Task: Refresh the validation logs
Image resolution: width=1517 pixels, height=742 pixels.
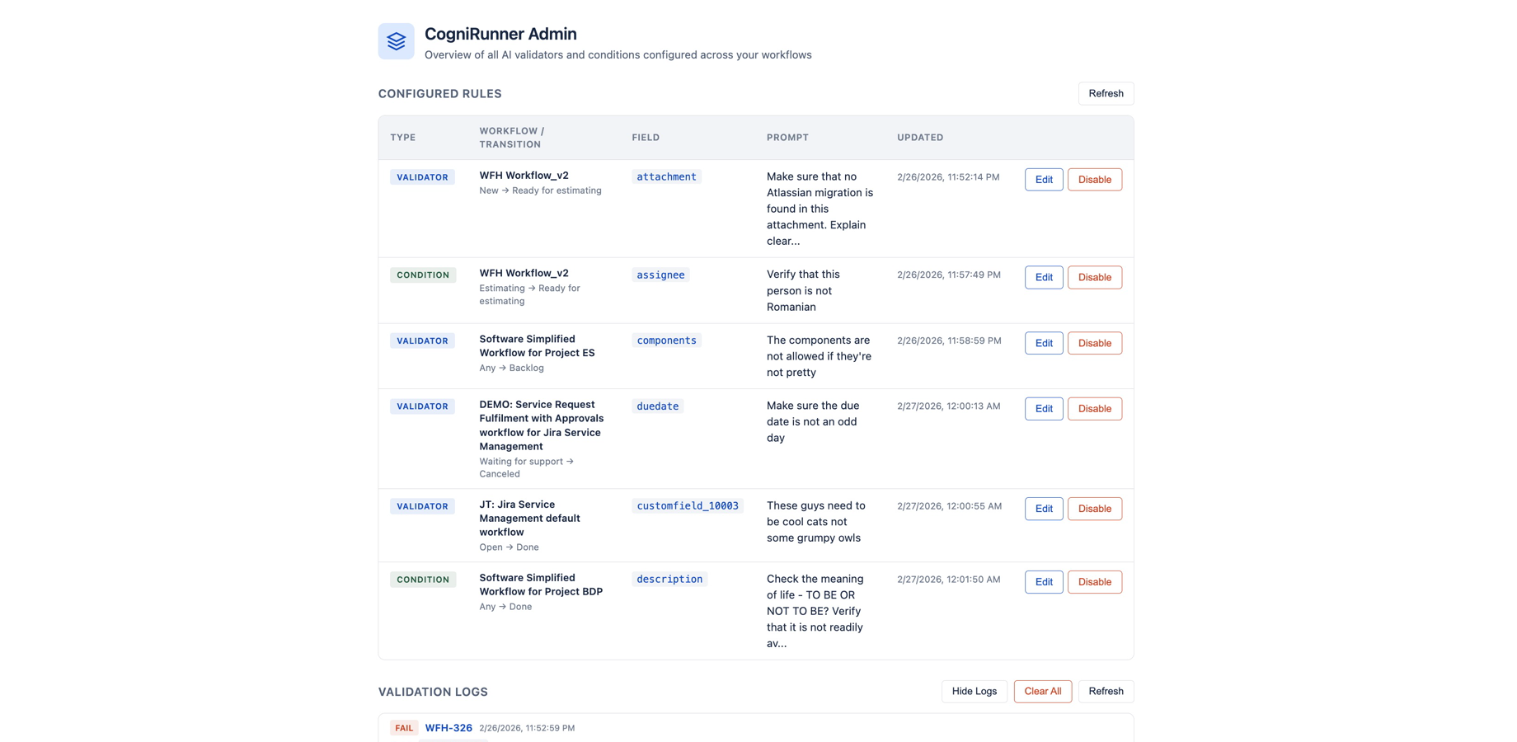Action: point(1106,691)
